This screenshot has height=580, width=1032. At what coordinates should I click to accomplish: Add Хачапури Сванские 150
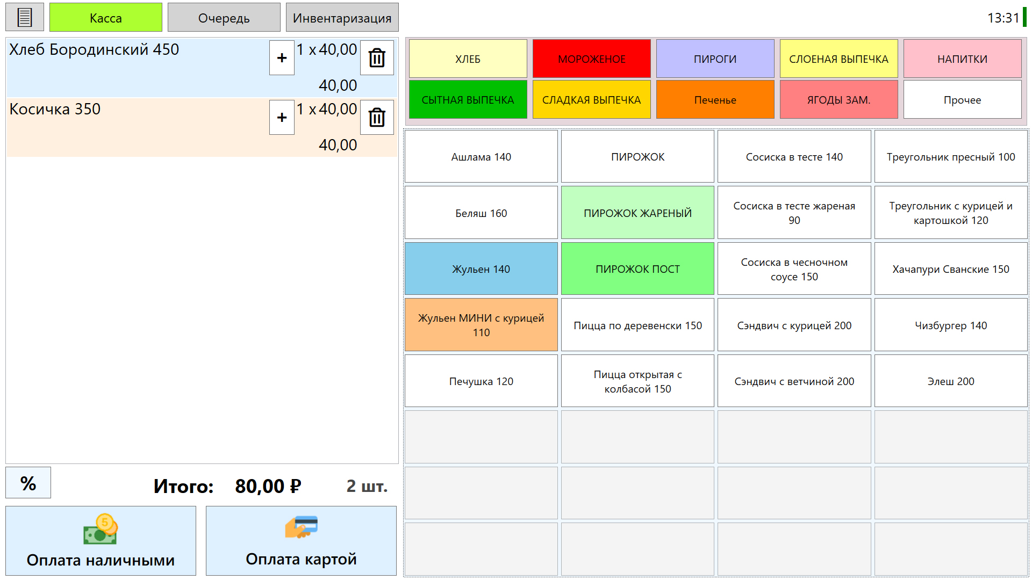click(950, 269)
